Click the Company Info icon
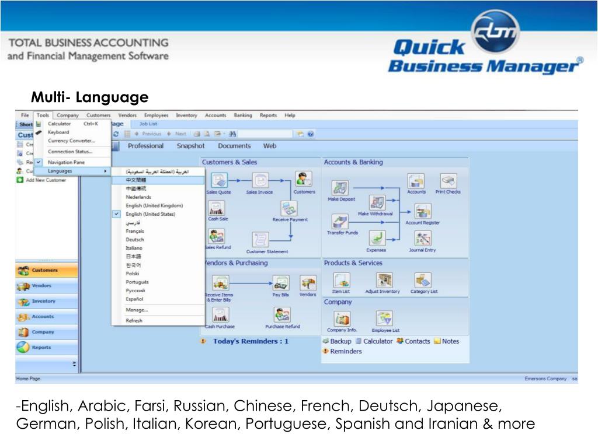 pos(342,319)
